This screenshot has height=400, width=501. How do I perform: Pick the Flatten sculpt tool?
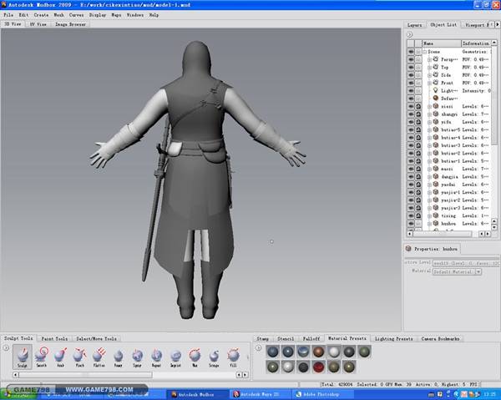pyautogui.click(x=99, y=356)
